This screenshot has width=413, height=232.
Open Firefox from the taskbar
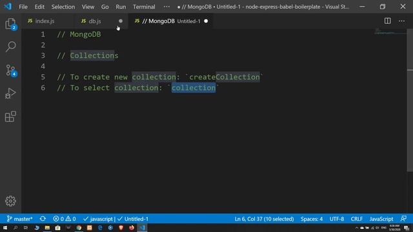tap(132, 227)
